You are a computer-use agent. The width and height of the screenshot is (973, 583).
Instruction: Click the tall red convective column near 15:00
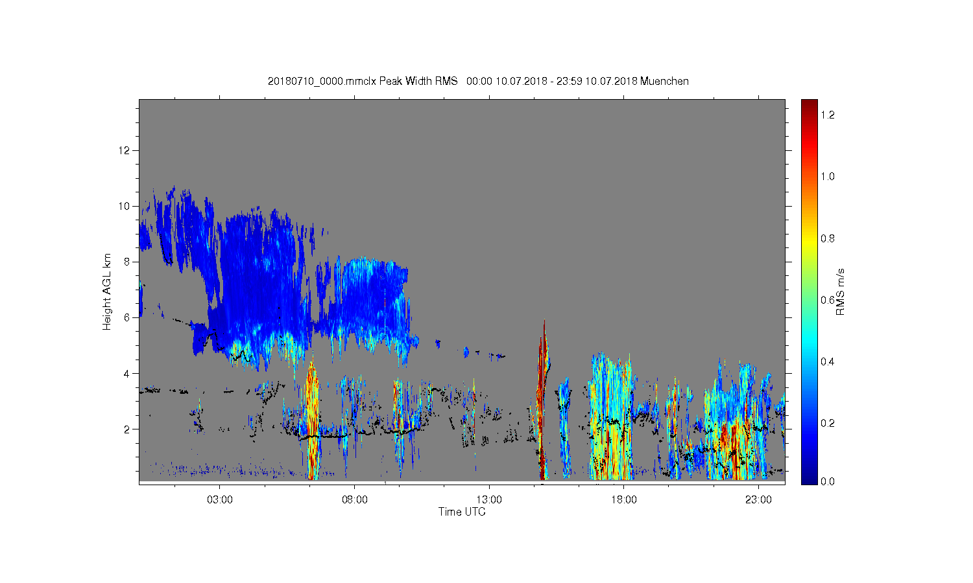tap(542, 402)
